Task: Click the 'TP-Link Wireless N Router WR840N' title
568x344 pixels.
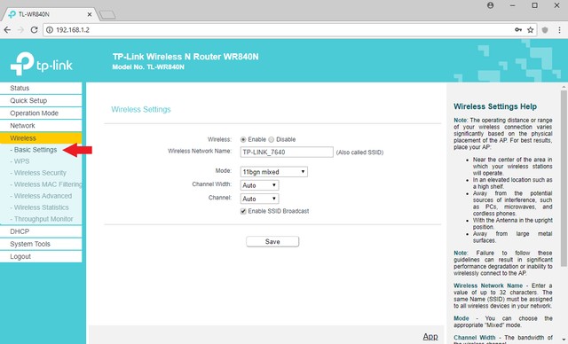Action: [185, 57]
